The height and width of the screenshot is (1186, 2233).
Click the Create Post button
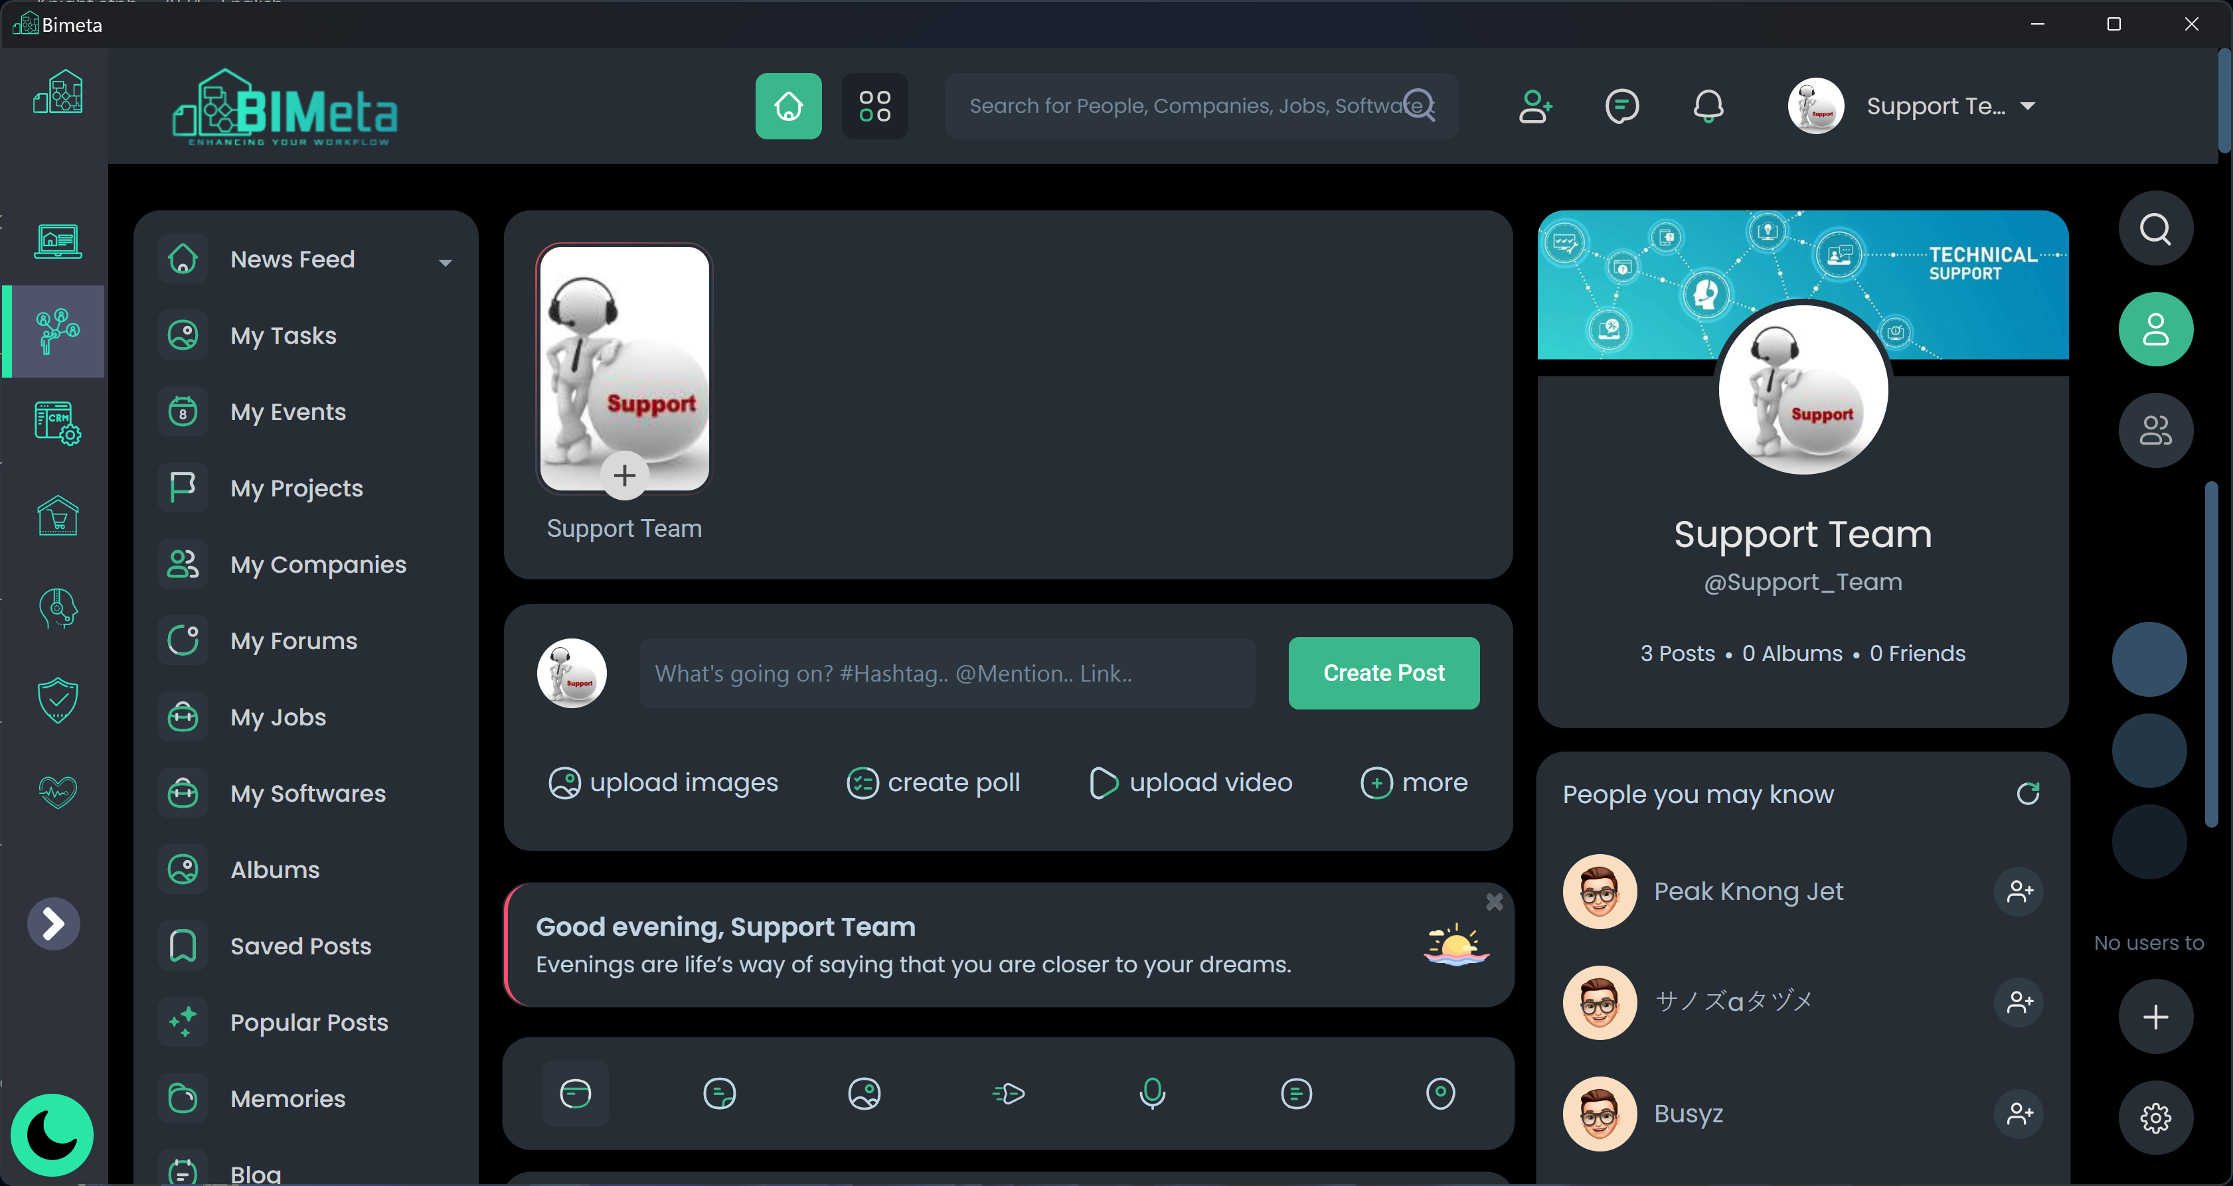[1384, 673]
